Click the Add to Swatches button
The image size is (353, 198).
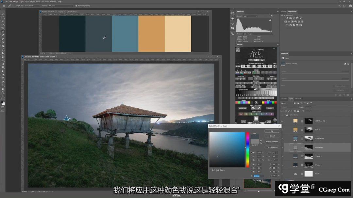(x=272, y=142)
